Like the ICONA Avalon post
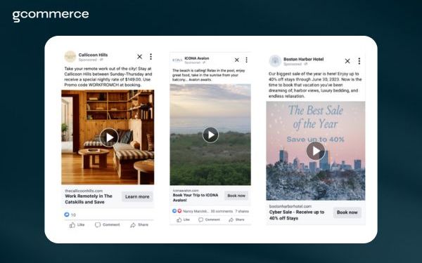This screenshot has width=422, height=263. click(x=184, y=220)
